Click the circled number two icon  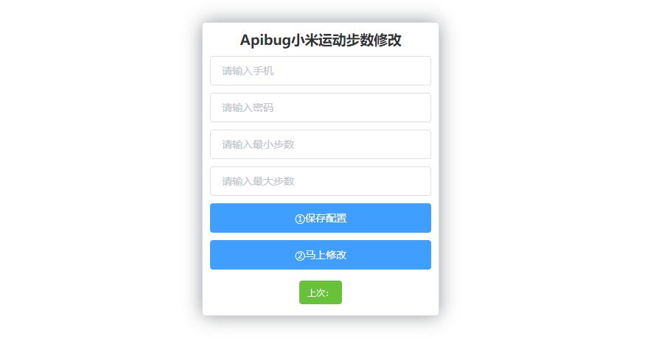point(299,256)
